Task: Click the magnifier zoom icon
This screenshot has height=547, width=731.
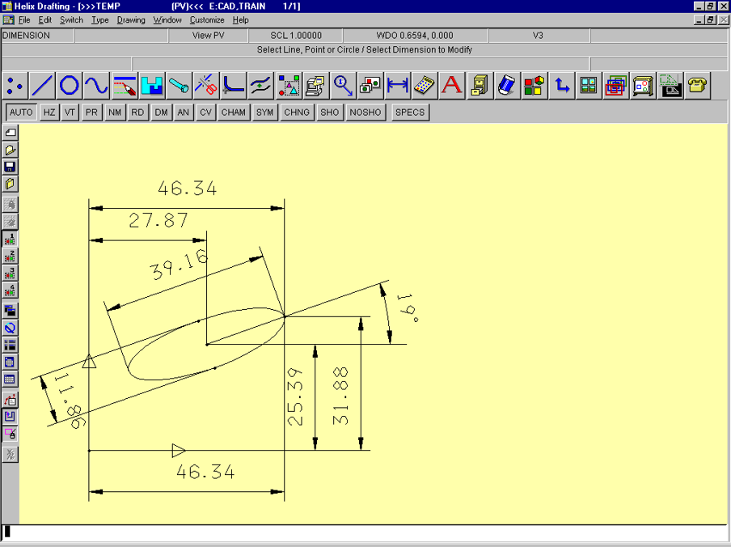Action: 343,85
